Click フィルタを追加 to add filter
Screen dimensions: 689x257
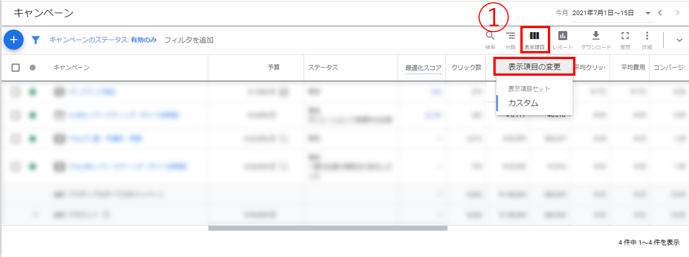click(x=189, y=40)
